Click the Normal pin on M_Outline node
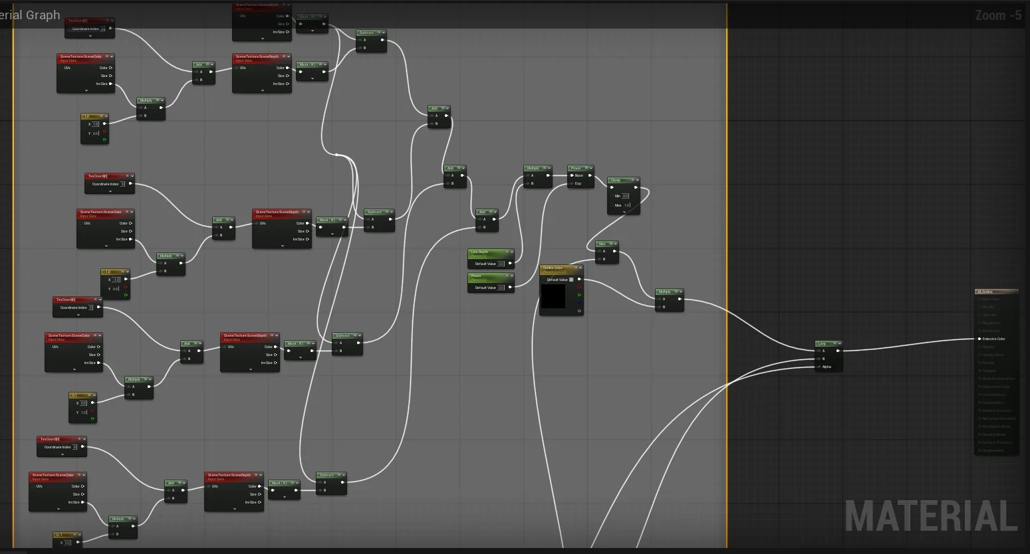This screenshot has width=1030, height=554. (x=979, y=363)
